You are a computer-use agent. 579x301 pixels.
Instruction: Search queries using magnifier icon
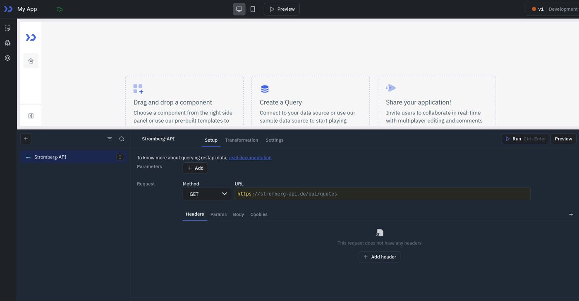point(122,139)
